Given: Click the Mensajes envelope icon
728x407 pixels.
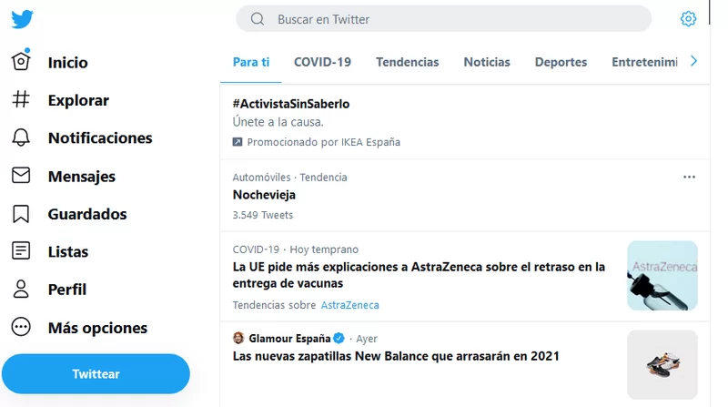Looking at the screenshot, I should click(x=21, y=175).
